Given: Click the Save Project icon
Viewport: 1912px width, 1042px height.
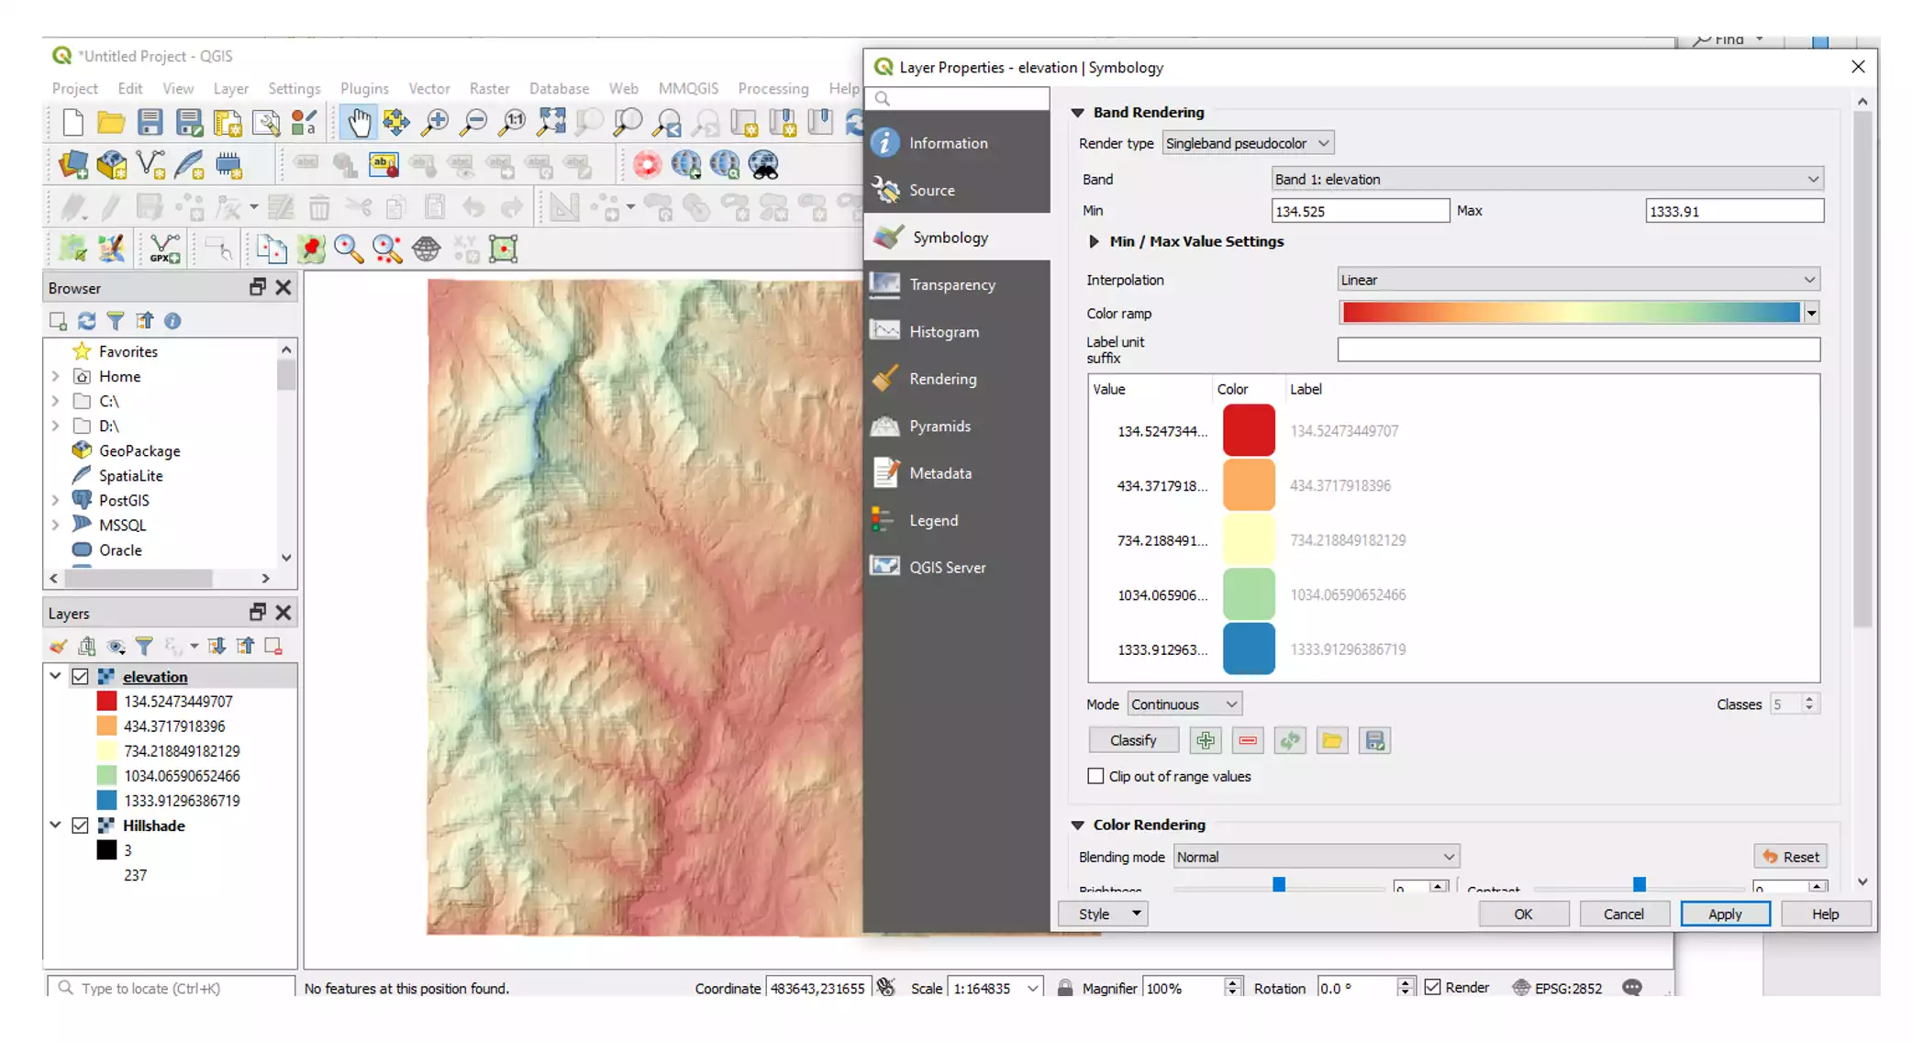Looking at the screenshot, I should point(150,122).
